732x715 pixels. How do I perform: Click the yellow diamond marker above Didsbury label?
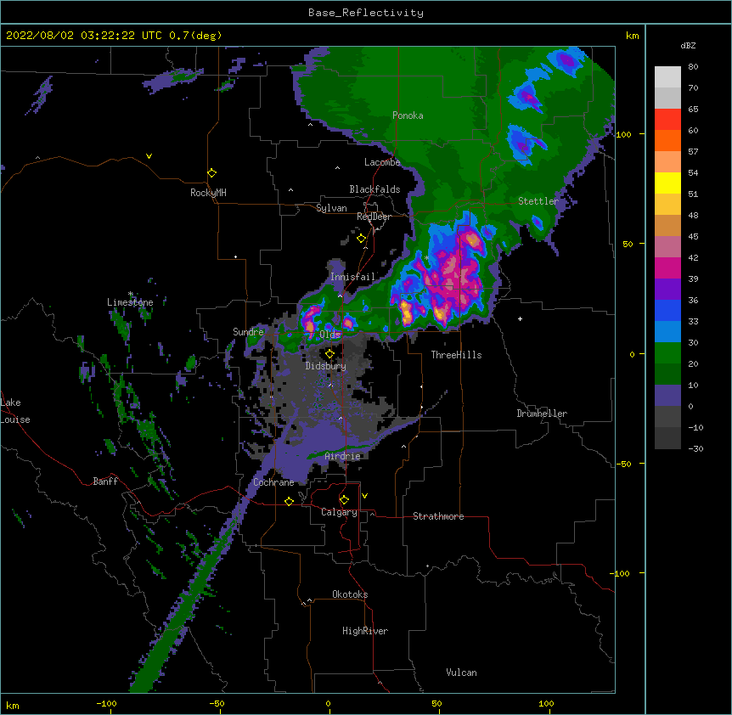tap(329, 354)
